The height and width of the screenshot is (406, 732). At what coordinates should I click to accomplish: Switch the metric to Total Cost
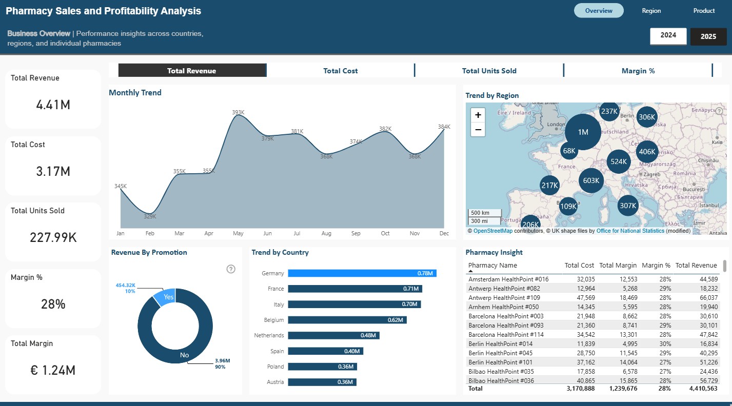[x=340, y=70]
